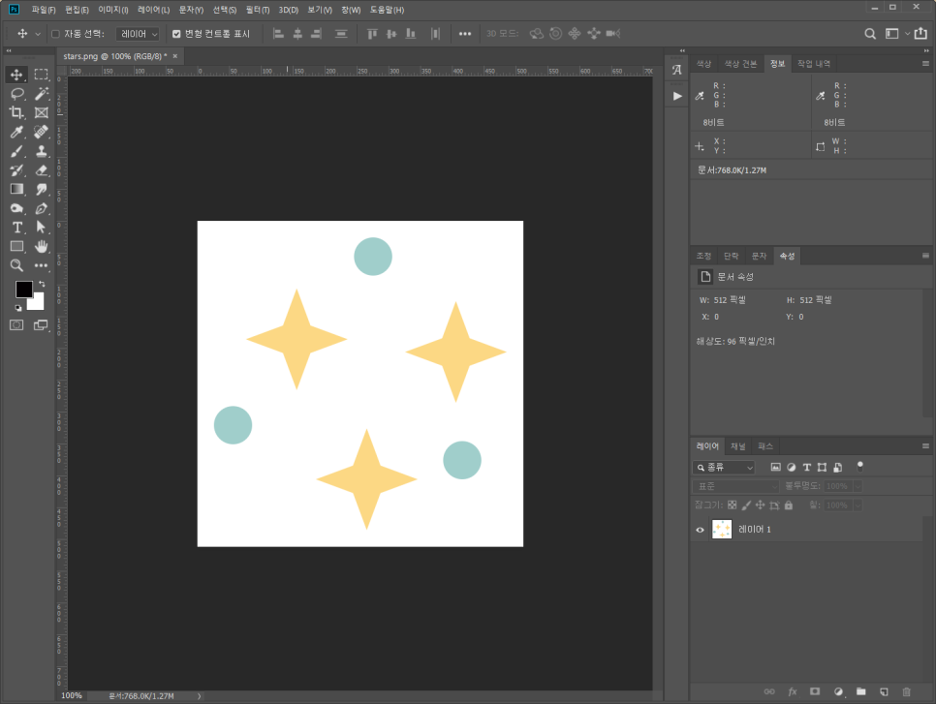Image resolution: width=936 pixels, height=704 pixels.
Task: Open the 레이어 auto-select target dropdown
Action: tap(138, 34)
